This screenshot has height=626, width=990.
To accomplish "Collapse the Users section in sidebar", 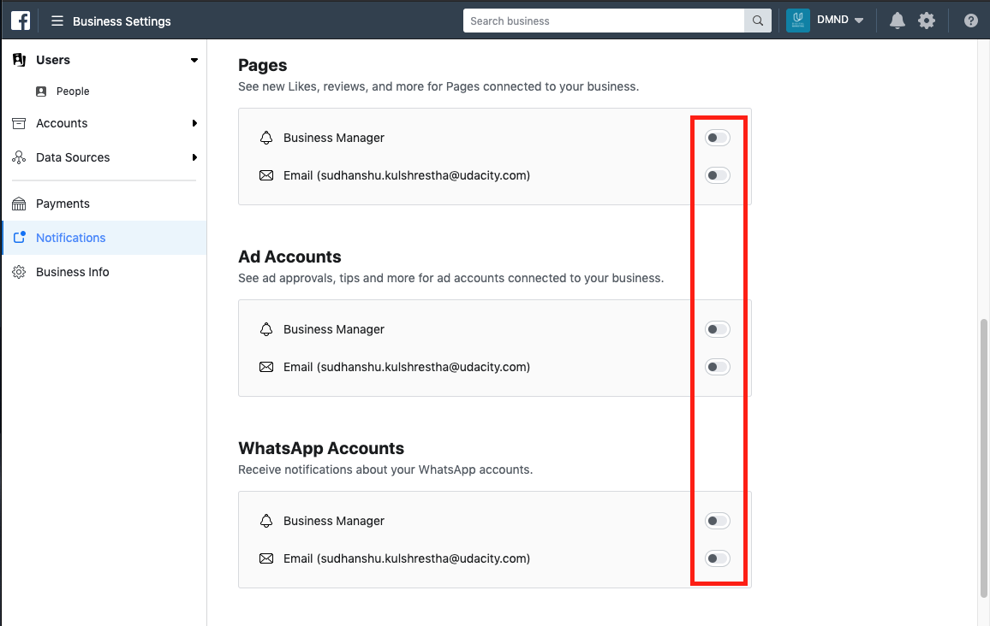I will 194,60.
